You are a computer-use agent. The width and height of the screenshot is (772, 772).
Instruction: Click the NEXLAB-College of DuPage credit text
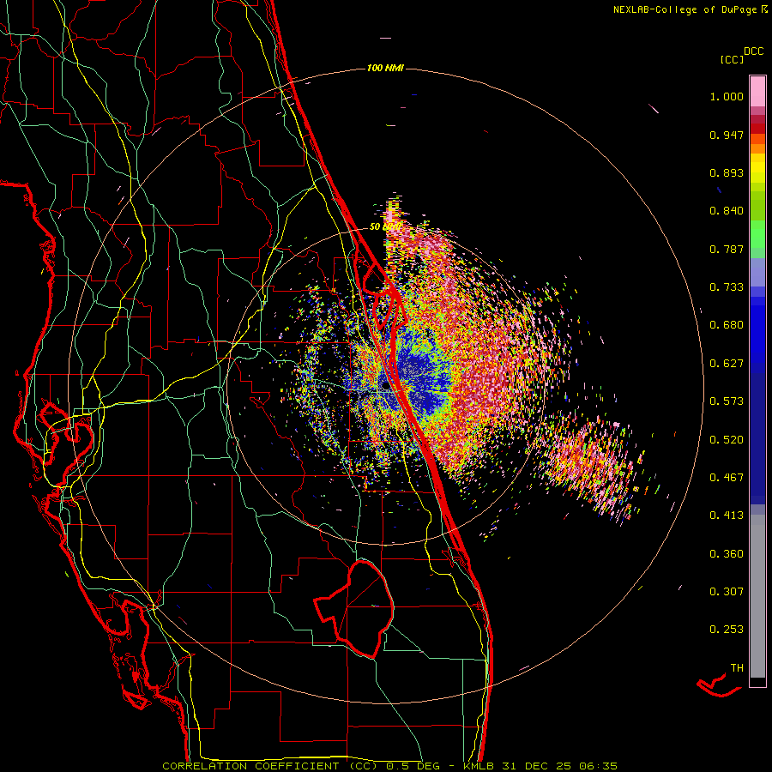(691, 9)
